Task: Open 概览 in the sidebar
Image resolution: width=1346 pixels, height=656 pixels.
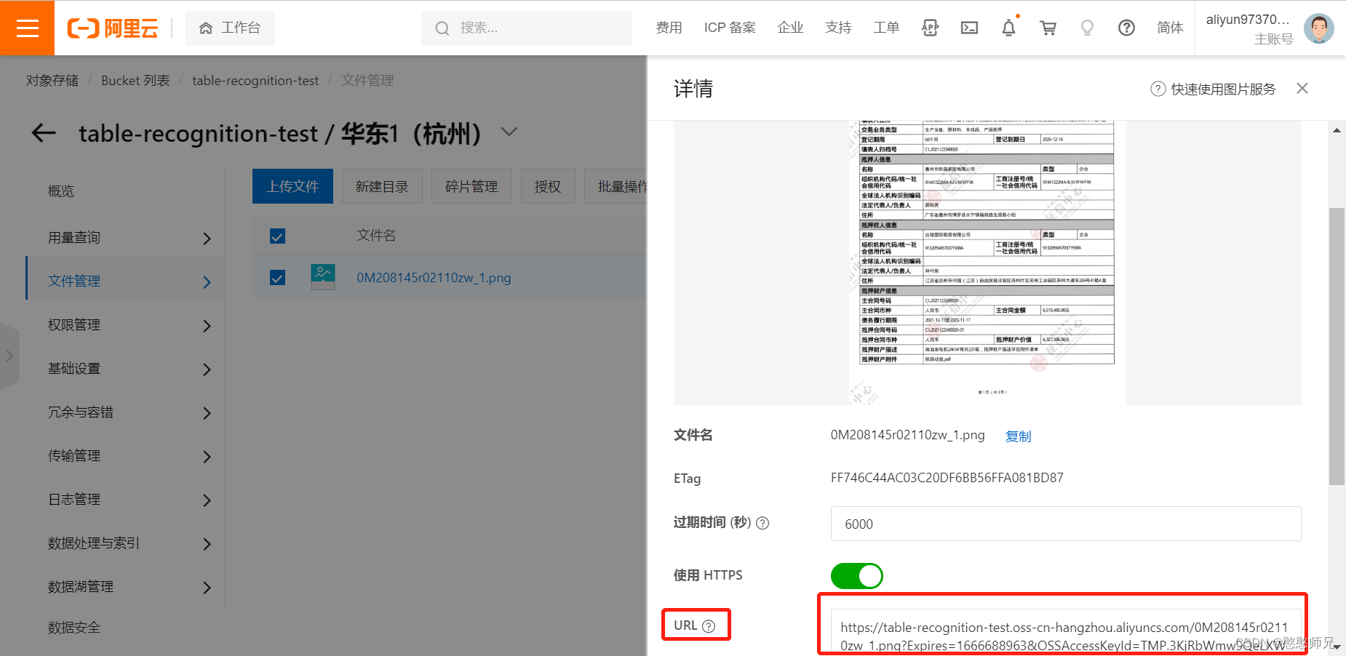Action: (61, 191)
